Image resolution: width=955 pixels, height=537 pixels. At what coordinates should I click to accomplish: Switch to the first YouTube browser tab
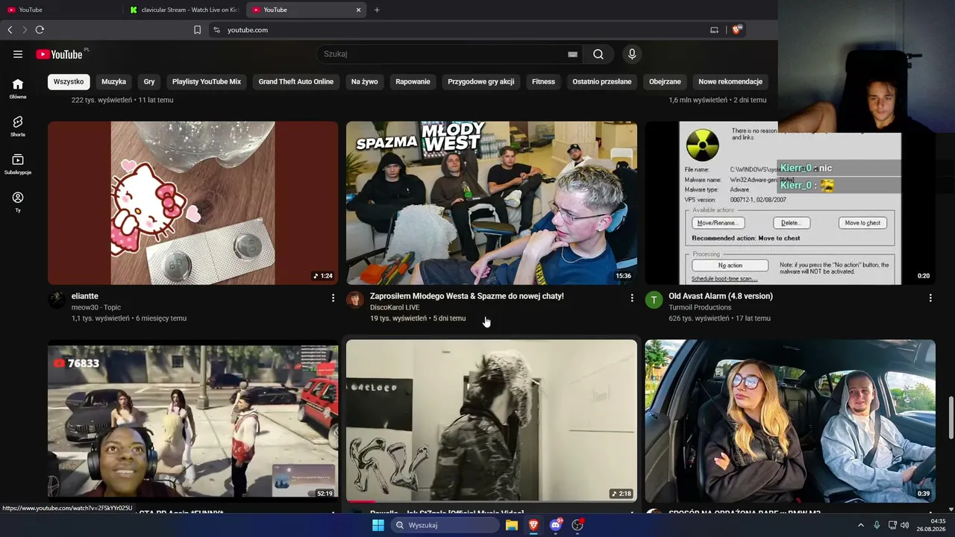tap(61, 10)
